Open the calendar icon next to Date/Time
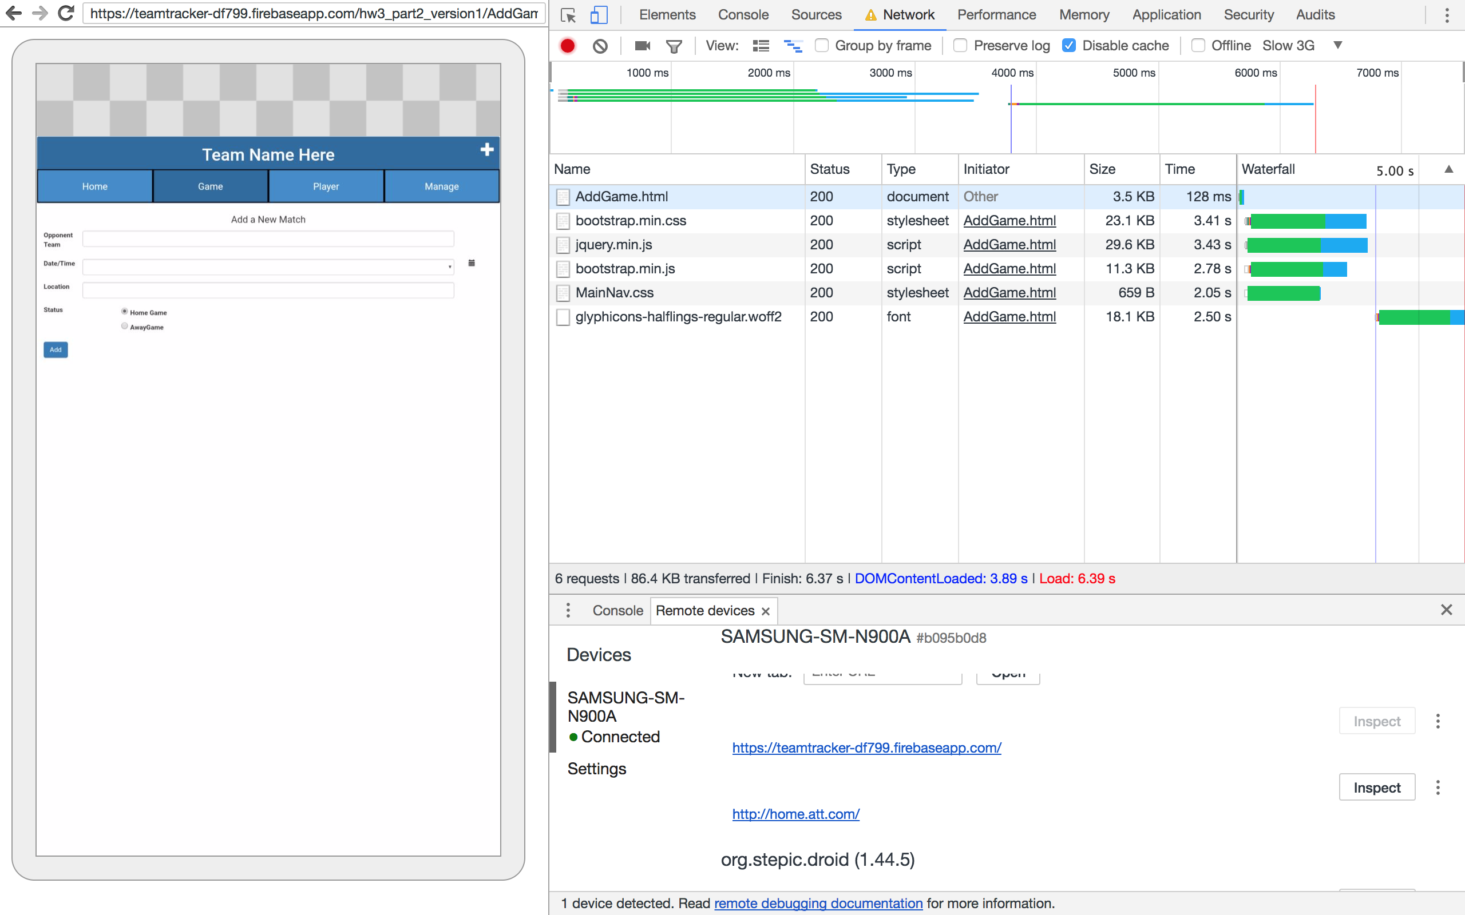 point(472,262)
